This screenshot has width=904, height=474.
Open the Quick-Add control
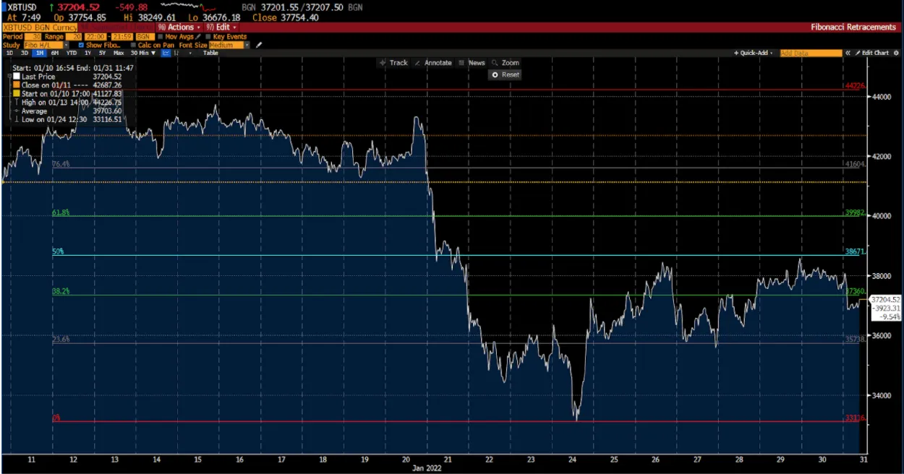753,53
